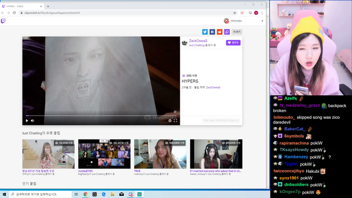Click chat username Hambenzey
Screen dimensions: 352x198
pos(296,157)
